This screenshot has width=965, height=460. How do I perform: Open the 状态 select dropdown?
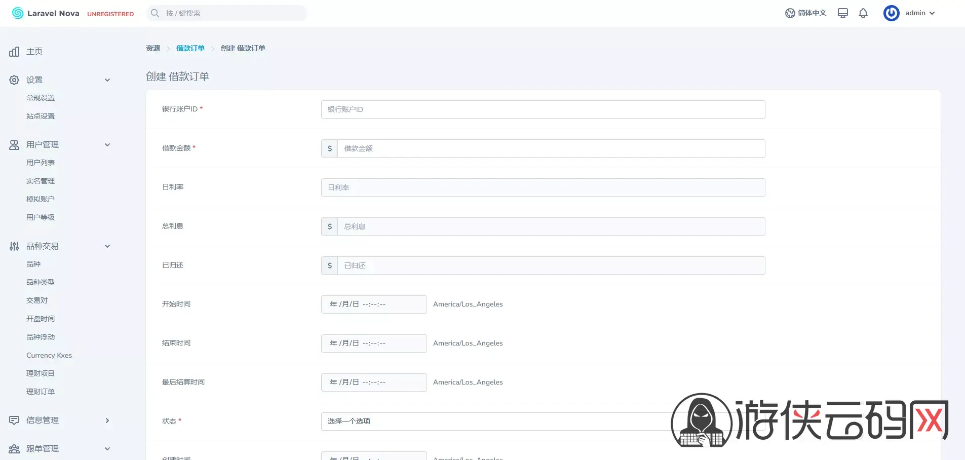click(496, 421)
